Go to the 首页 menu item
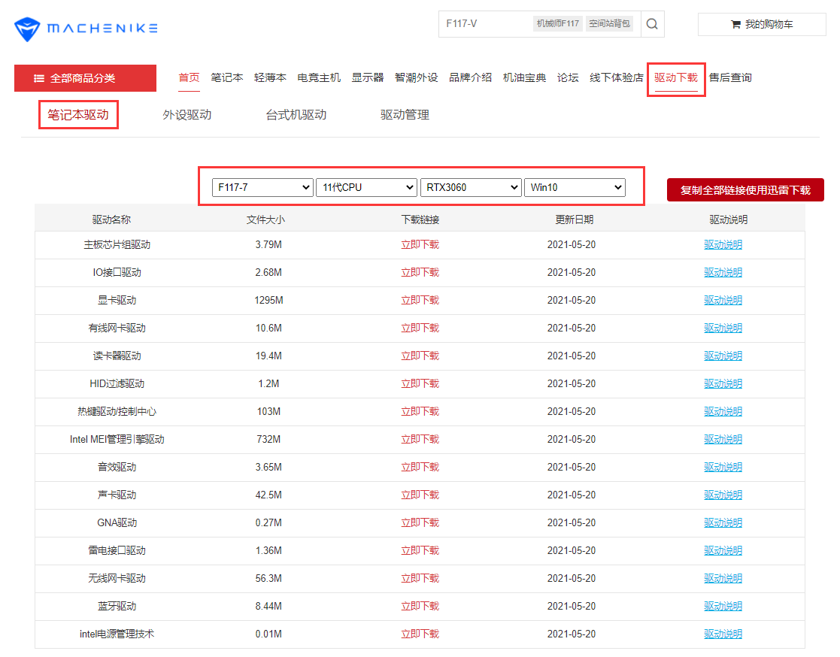The width and height of the screenshot is (840, 657). click(x=189, y=77)
